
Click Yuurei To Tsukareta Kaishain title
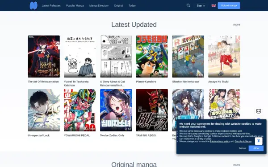pos(76,84)
